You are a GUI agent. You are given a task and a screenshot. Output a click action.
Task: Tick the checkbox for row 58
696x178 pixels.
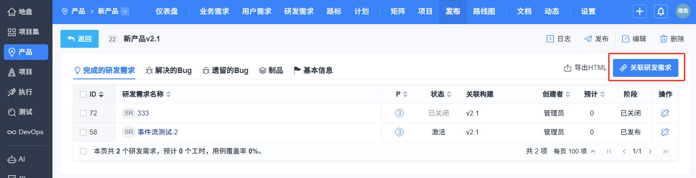click(x=83, y=132)
